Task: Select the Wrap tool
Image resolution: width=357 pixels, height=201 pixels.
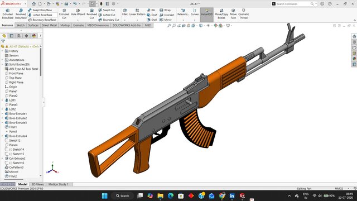Action: pos(165,10)
